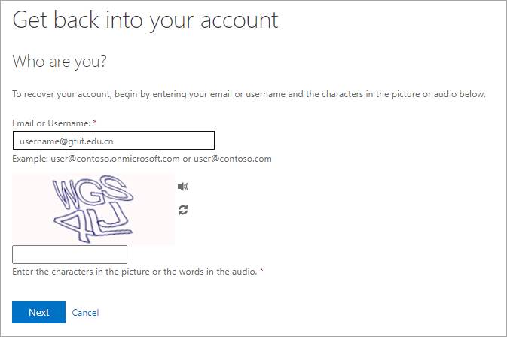Screen dimensions: 507x337
Task: Click the asterisk after the audio caption
Action: 261,270
